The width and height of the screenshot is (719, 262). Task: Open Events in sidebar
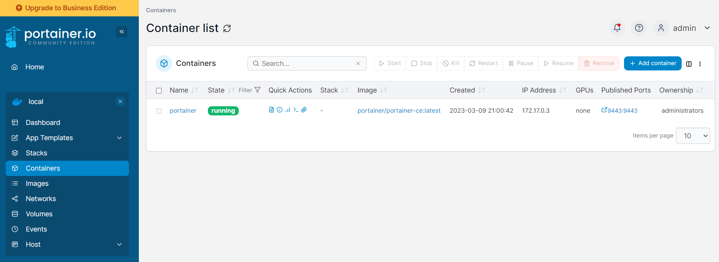pos(67,229)
